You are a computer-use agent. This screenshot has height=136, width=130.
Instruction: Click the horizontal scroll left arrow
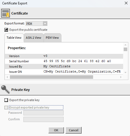(x=7, y=77)
